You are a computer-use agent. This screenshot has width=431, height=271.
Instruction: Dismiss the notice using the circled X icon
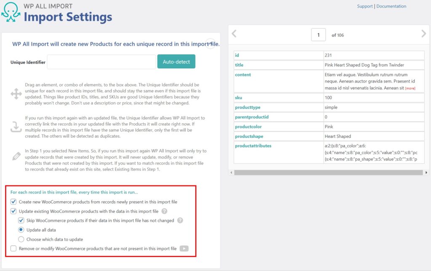pos(210,43)
